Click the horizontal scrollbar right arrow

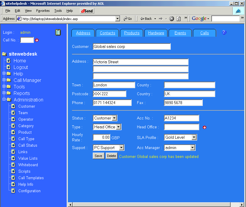point(242,205)
